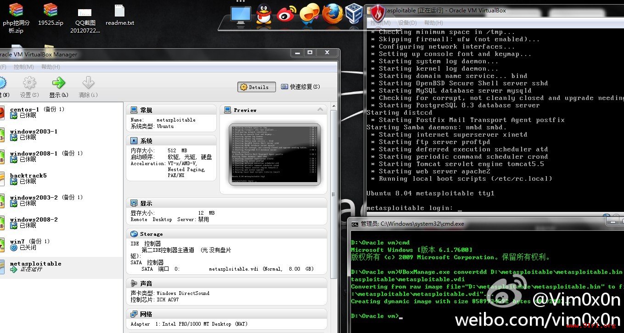The image size is (624, 333).
Task: Launch Firefox from the dock
Action: pyautogui.click(x=332, y=13)
